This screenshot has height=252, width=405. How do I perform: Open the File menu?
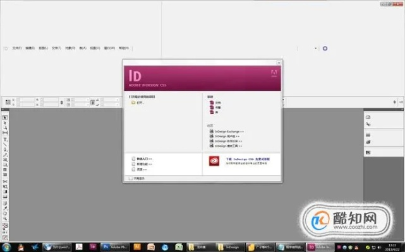coord(17,48)
